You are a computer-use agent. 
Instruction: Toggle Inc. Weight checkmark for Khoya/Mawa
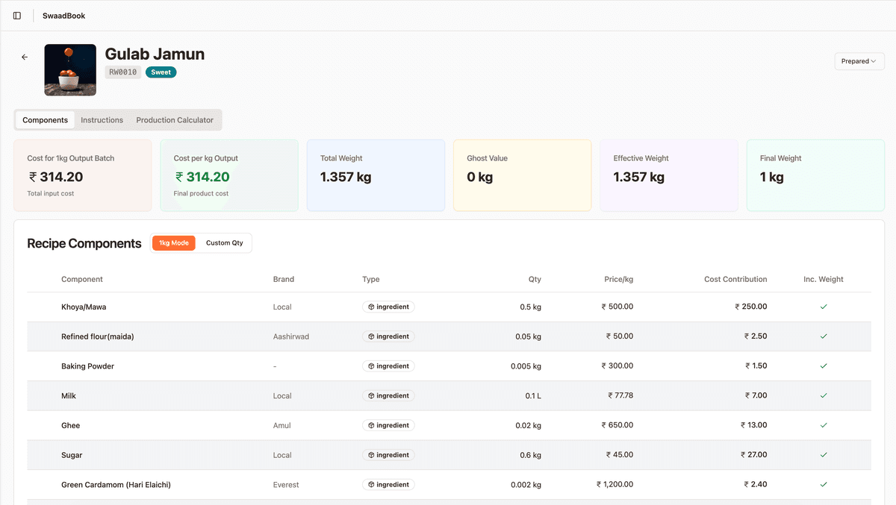pos(824,307)
